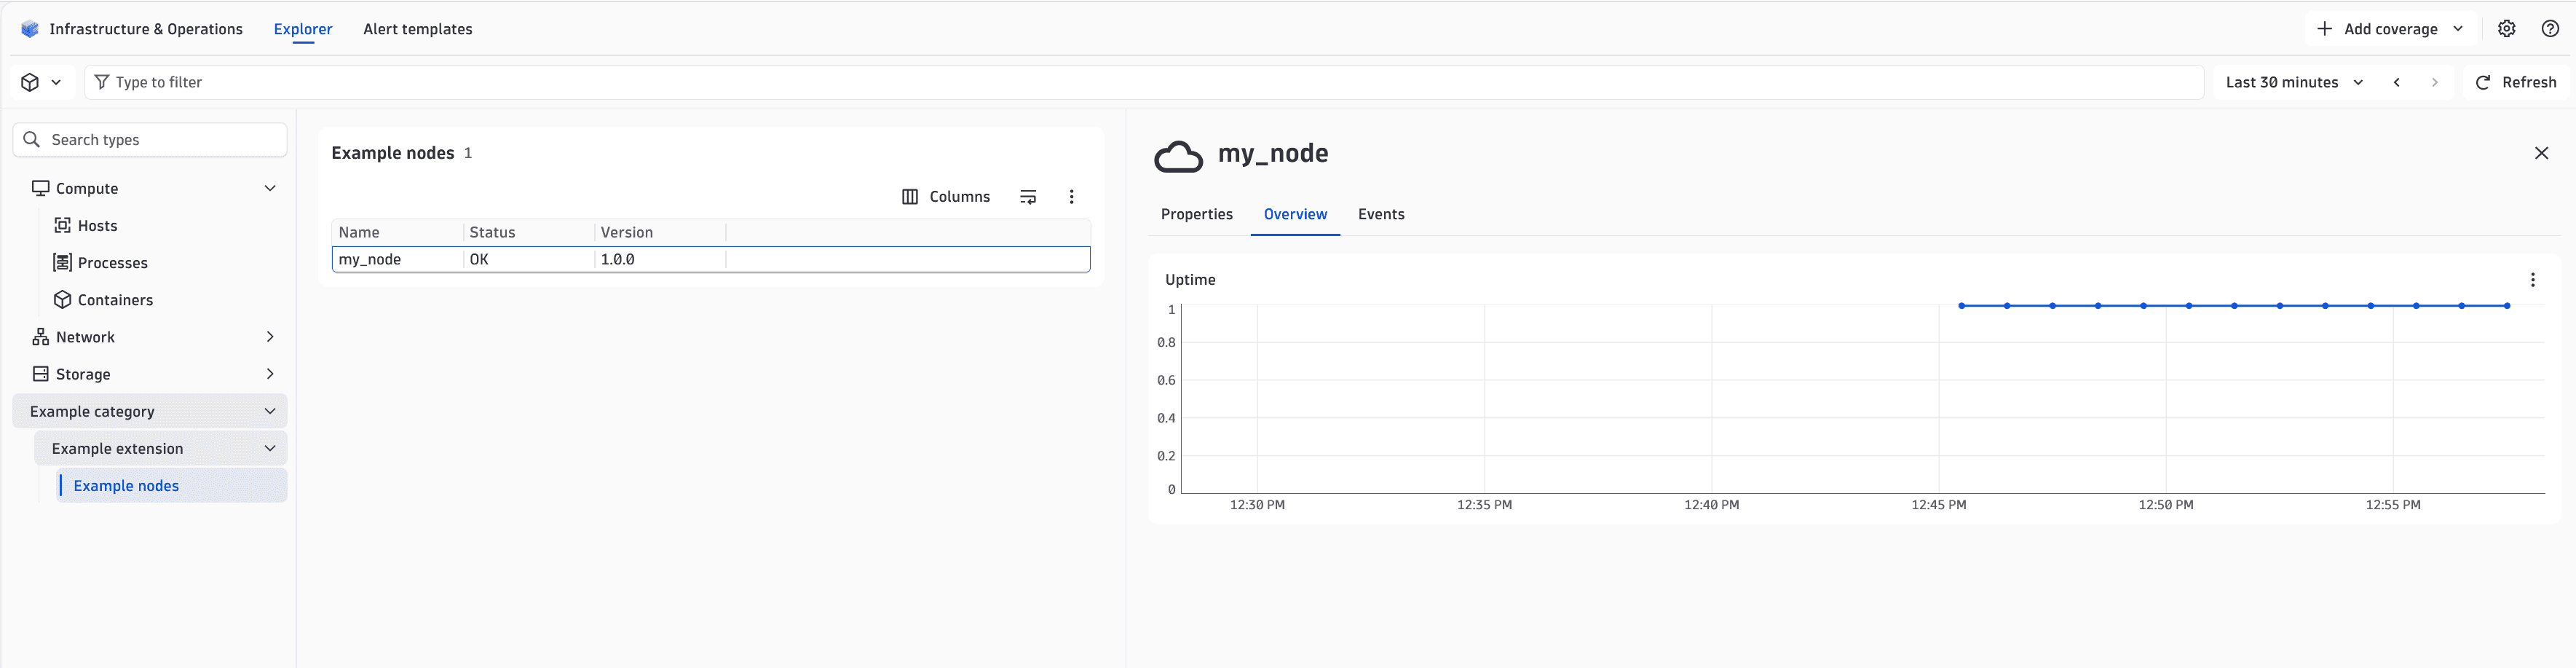2576x668 pixels.
Task: Sort by the Status column header
Action: click(x=529, y=232)
